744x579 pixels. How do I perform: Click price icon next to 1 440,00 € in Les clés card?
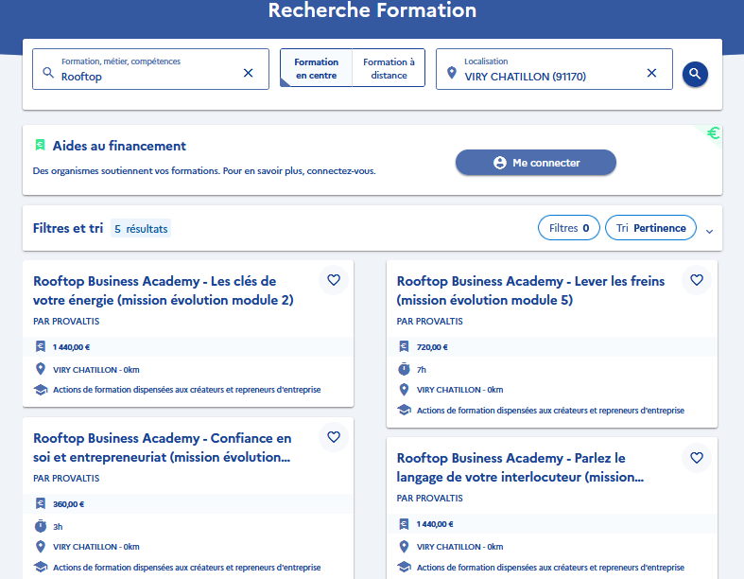[x=41, y=346]
